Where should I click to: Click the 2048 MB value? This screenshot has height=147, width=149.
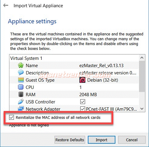tap(88, 95)
